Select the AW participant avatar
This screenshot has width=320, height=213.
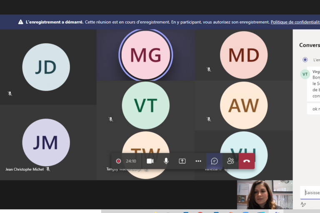tap(244, 105)
